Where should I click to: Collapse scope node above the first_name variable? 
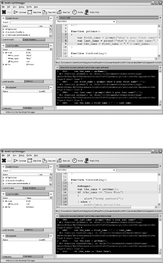coord(4,53)
